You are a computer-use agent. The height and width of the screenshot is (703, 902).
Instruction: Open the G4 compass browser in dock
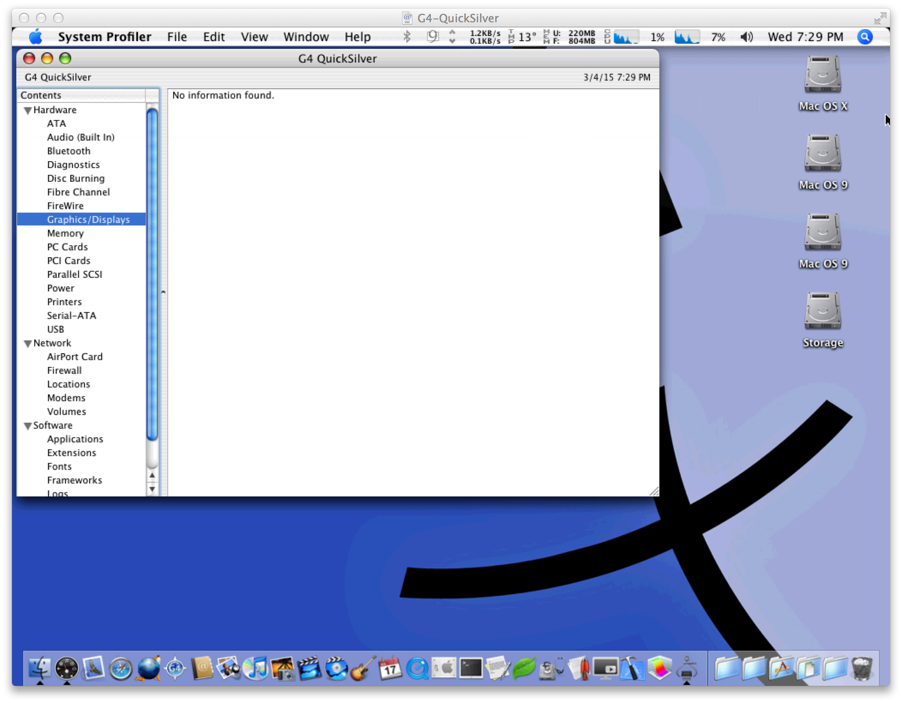[175, 668]
